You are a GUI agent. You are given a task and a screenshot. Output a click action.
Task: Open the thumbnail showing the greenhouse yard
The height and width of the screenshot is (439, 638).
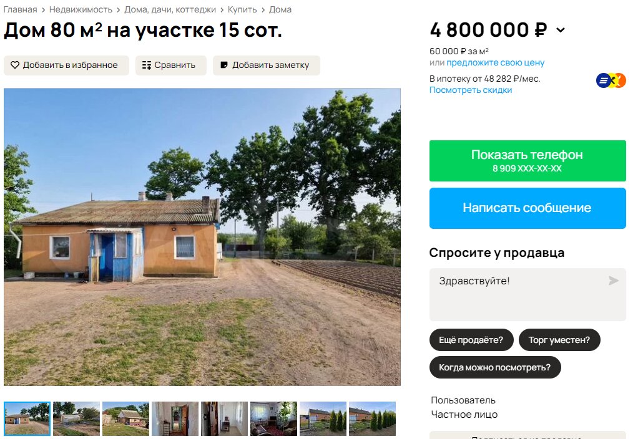tap(77, 418)
